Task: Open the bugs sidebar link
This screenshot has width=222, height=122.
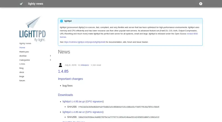Action: [x=22, y=77]
